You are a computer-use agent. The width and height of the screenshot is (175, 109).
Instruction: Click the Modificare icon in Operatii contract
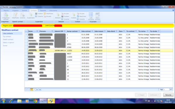coord(15,16)
